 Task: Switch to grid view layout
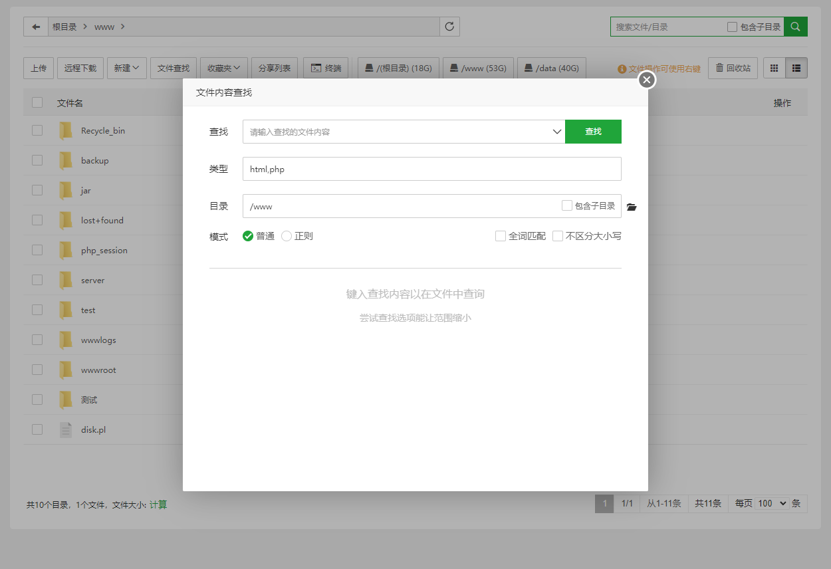click(x=773, y=67)
